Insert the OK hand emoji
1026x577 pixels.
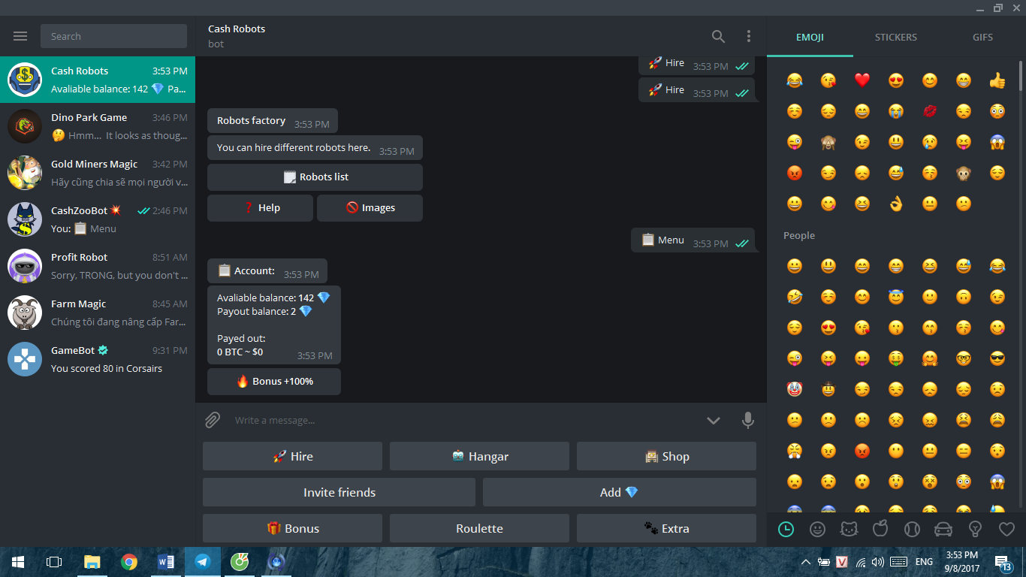coord(895,203)
